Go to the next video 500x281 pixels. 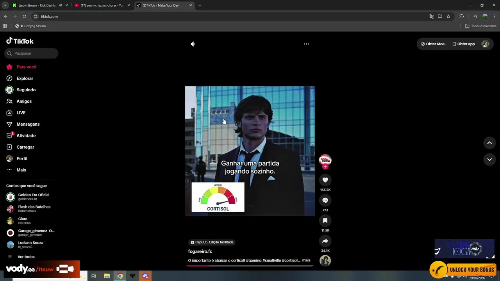489,159
